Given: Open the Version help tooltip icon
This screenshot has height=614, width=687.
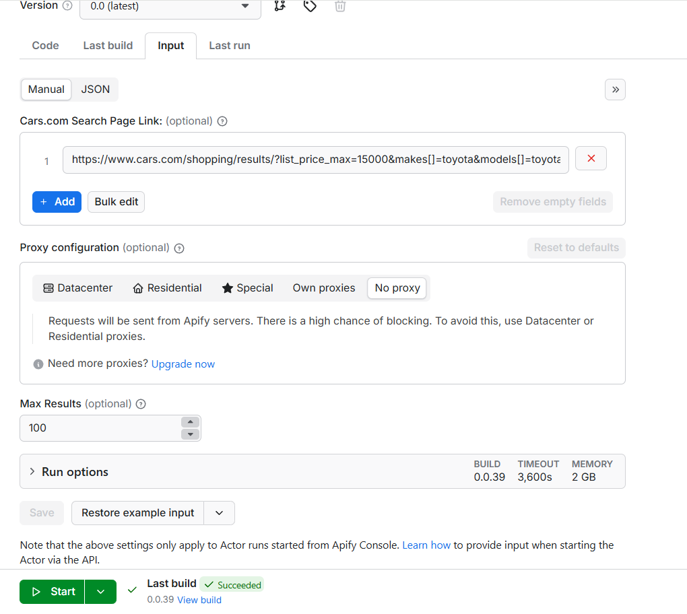Looking at the screenshot, I should point(67,5).
